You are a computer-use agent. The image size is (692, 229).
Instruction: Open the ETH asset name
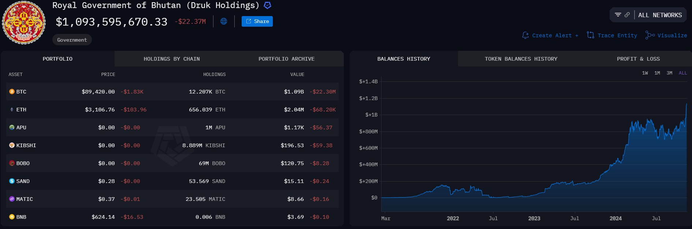[21, 110]
